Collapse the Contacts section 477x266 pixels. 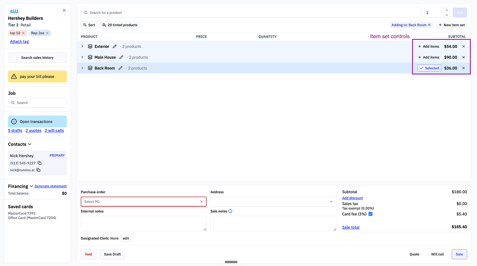tap(30, 144)
